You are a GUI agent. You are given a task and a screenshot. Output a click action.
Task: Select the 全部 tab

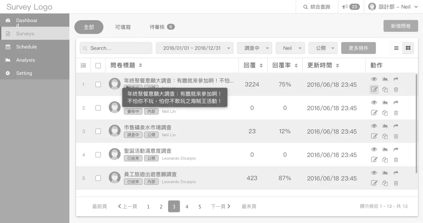(x=89, y=27)
